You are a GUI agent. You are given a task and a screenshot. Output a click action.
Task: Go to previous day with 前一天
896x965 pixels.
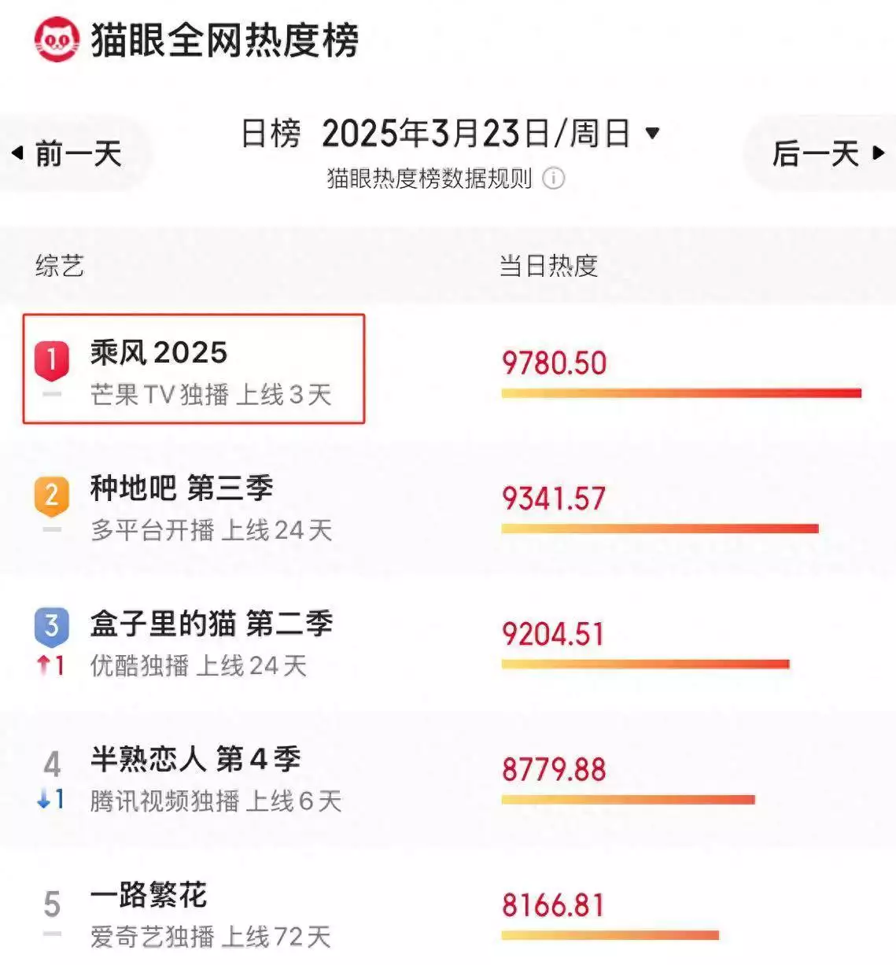point(69,153)
